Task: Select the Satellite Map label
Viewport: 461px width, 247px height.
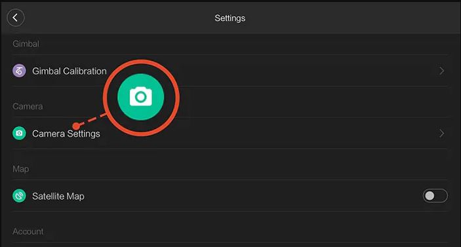Action: pos(58,196)
